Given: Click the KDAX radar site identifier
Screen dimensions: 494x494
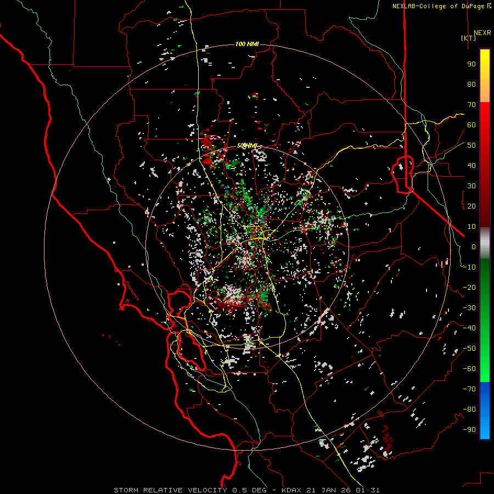Looking at the screenshot, I should (x=291, y=490).
